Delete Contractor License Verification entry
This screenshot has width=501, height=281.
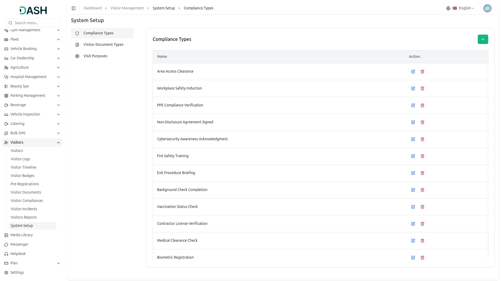[x=422, y=224]
